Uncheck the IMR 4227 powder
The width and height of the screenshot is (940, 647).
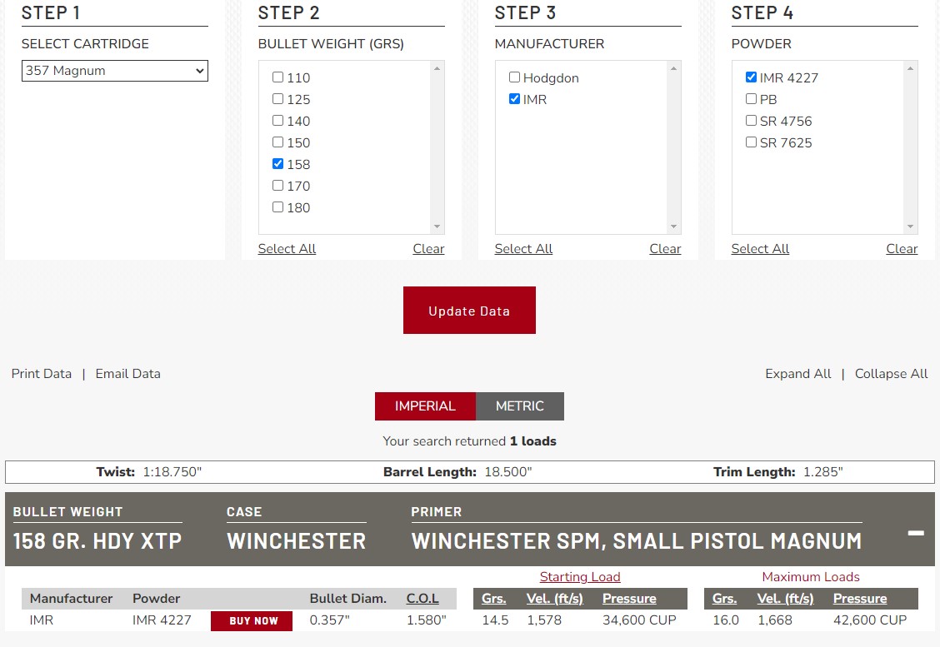[x=752, y=77]
